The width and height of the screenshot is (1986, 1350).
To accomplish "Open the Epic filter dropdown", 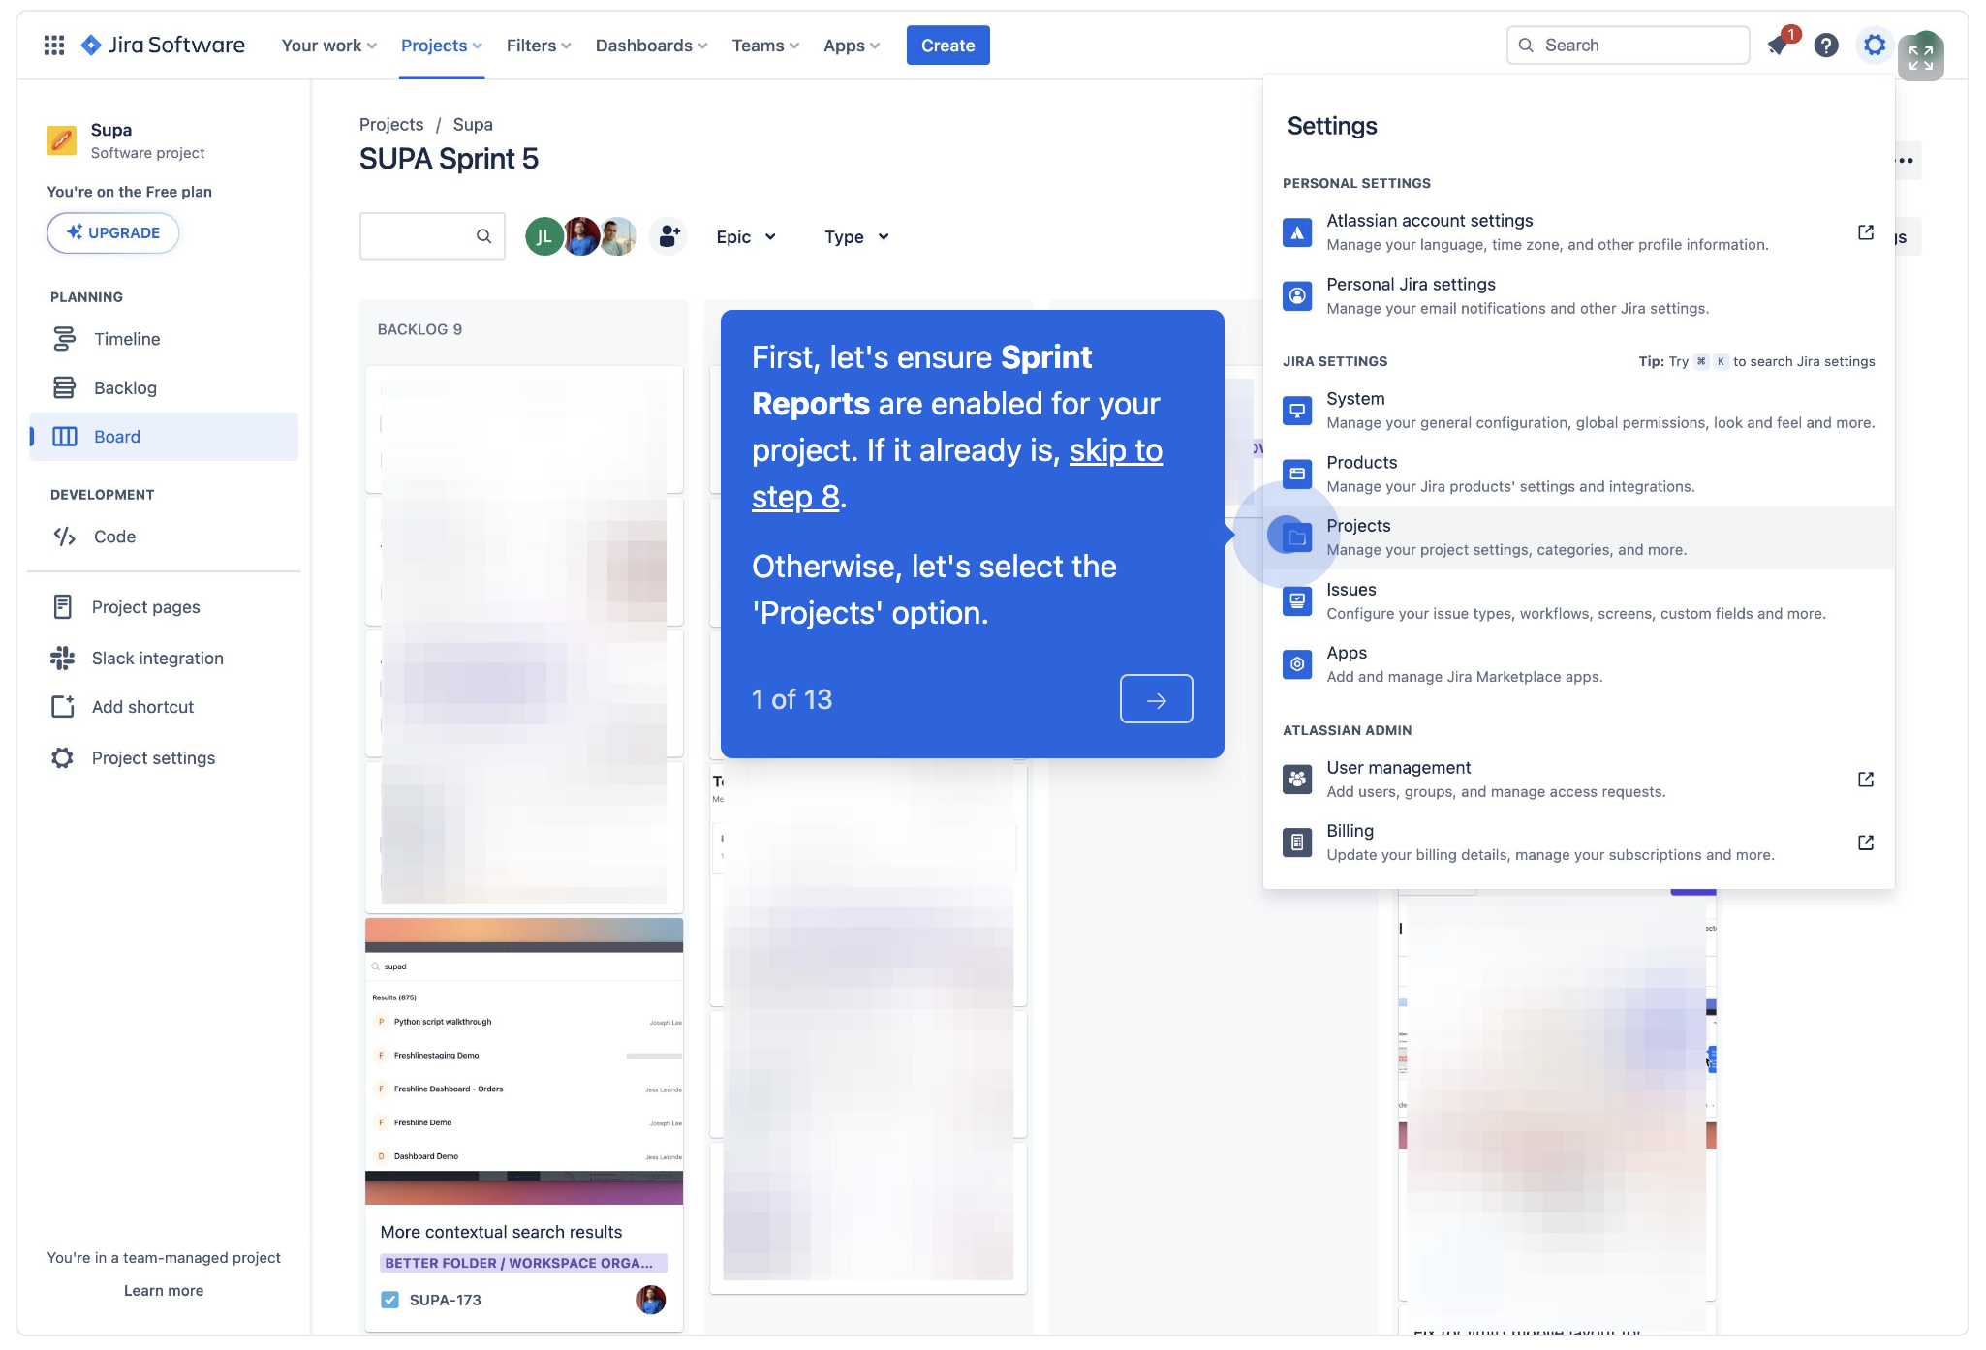I will click(746, 236).
